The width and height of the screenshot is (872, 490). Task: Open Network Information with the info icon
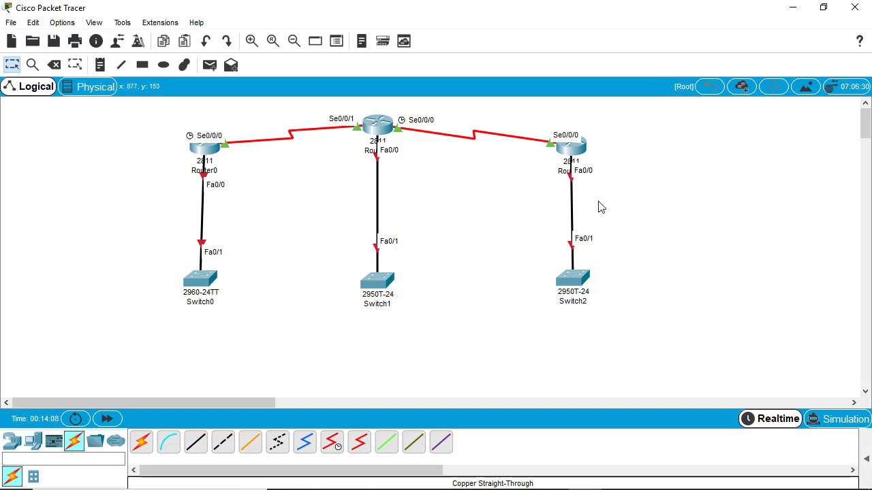point(96,42)
